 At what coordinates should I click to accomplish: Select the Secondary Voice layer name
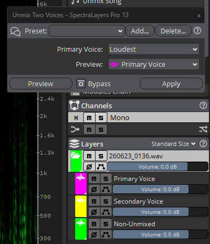click(x=139, y=201)
